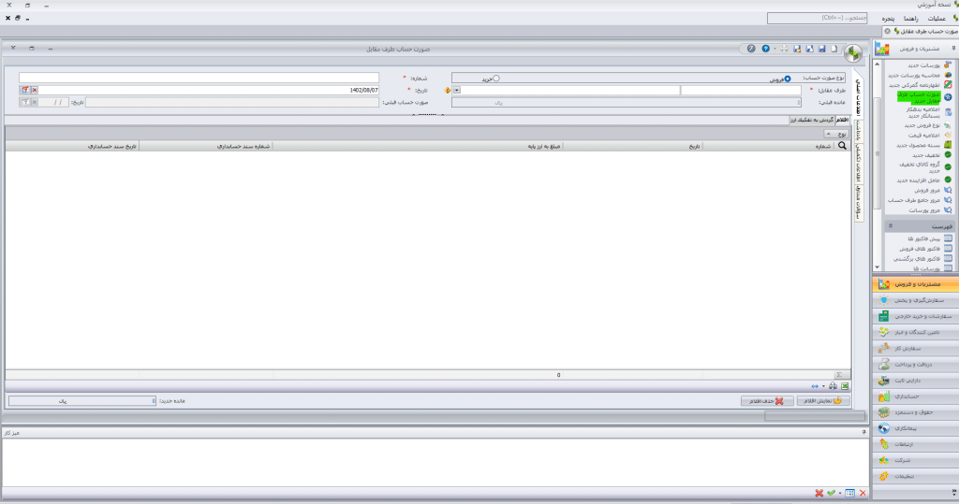This screenshot has height=504, width=959.
Task: Open گروه کالای تخفیف جدید item
Action: click(920, 167)
